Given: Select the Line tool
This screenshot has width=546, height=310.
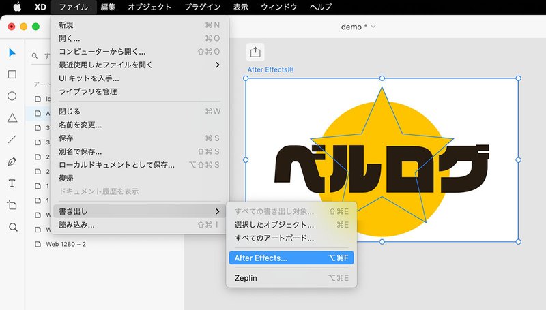Looking at the screenshot, I should pos(12,140).
